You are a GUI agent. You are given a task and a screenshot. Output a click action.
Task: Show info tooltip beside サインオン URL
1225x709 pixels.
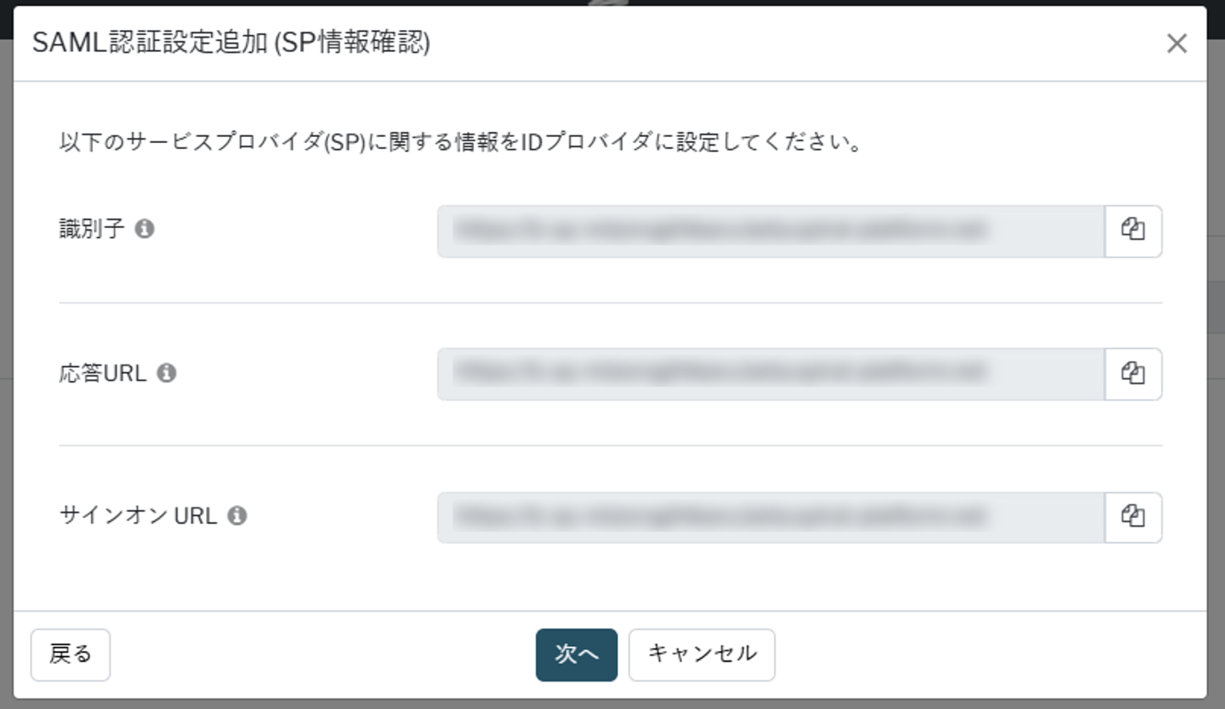click(x=237, y=516)
